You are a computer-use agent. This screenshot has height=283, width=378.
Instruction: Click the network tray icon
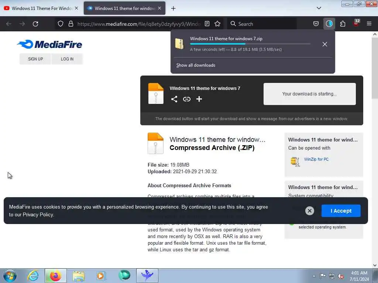[x=332, y=276]
